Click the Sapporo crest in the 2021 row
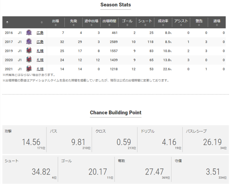Image resolution: width=230 pixels, height=184 pixels. click(x=29, y=69)
